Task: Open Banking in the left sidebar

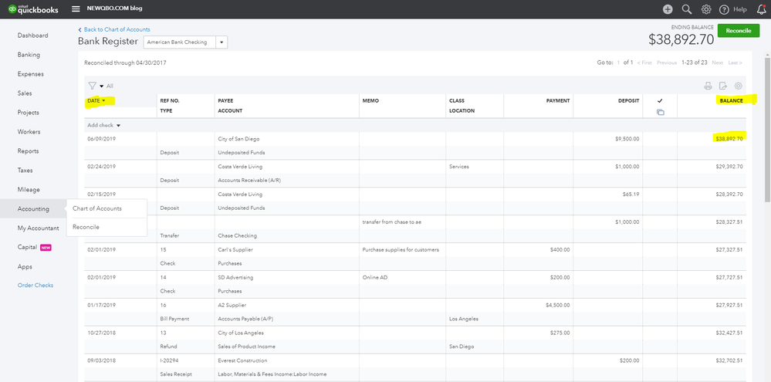Action: click(x=29, y=55)
